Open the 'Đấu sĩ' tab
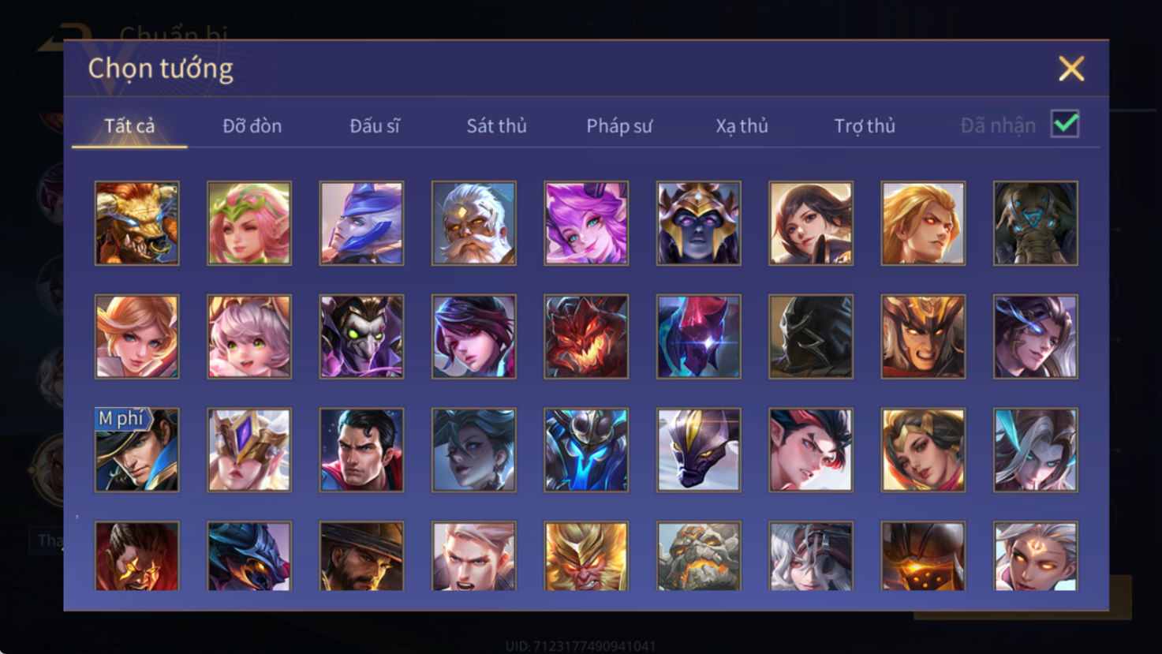This screenshot has width=1162, height=654. click(375, 125)
